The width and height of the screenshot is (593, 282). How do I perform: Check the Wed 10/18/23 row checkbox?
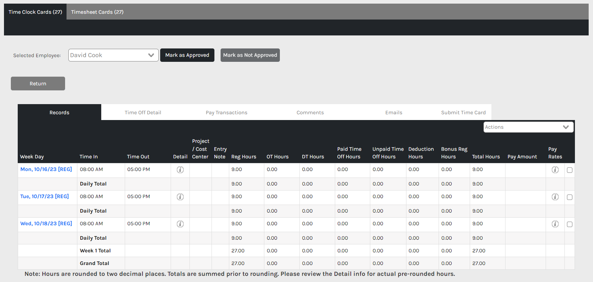[569, 224]
